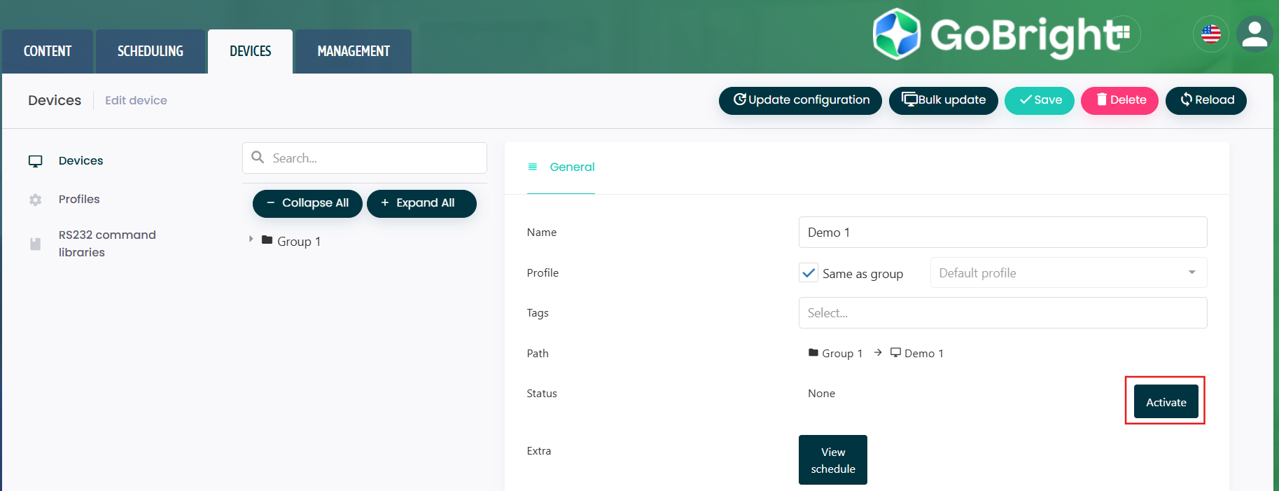
Task: Click the Name input field
Action: [1002, 233]
